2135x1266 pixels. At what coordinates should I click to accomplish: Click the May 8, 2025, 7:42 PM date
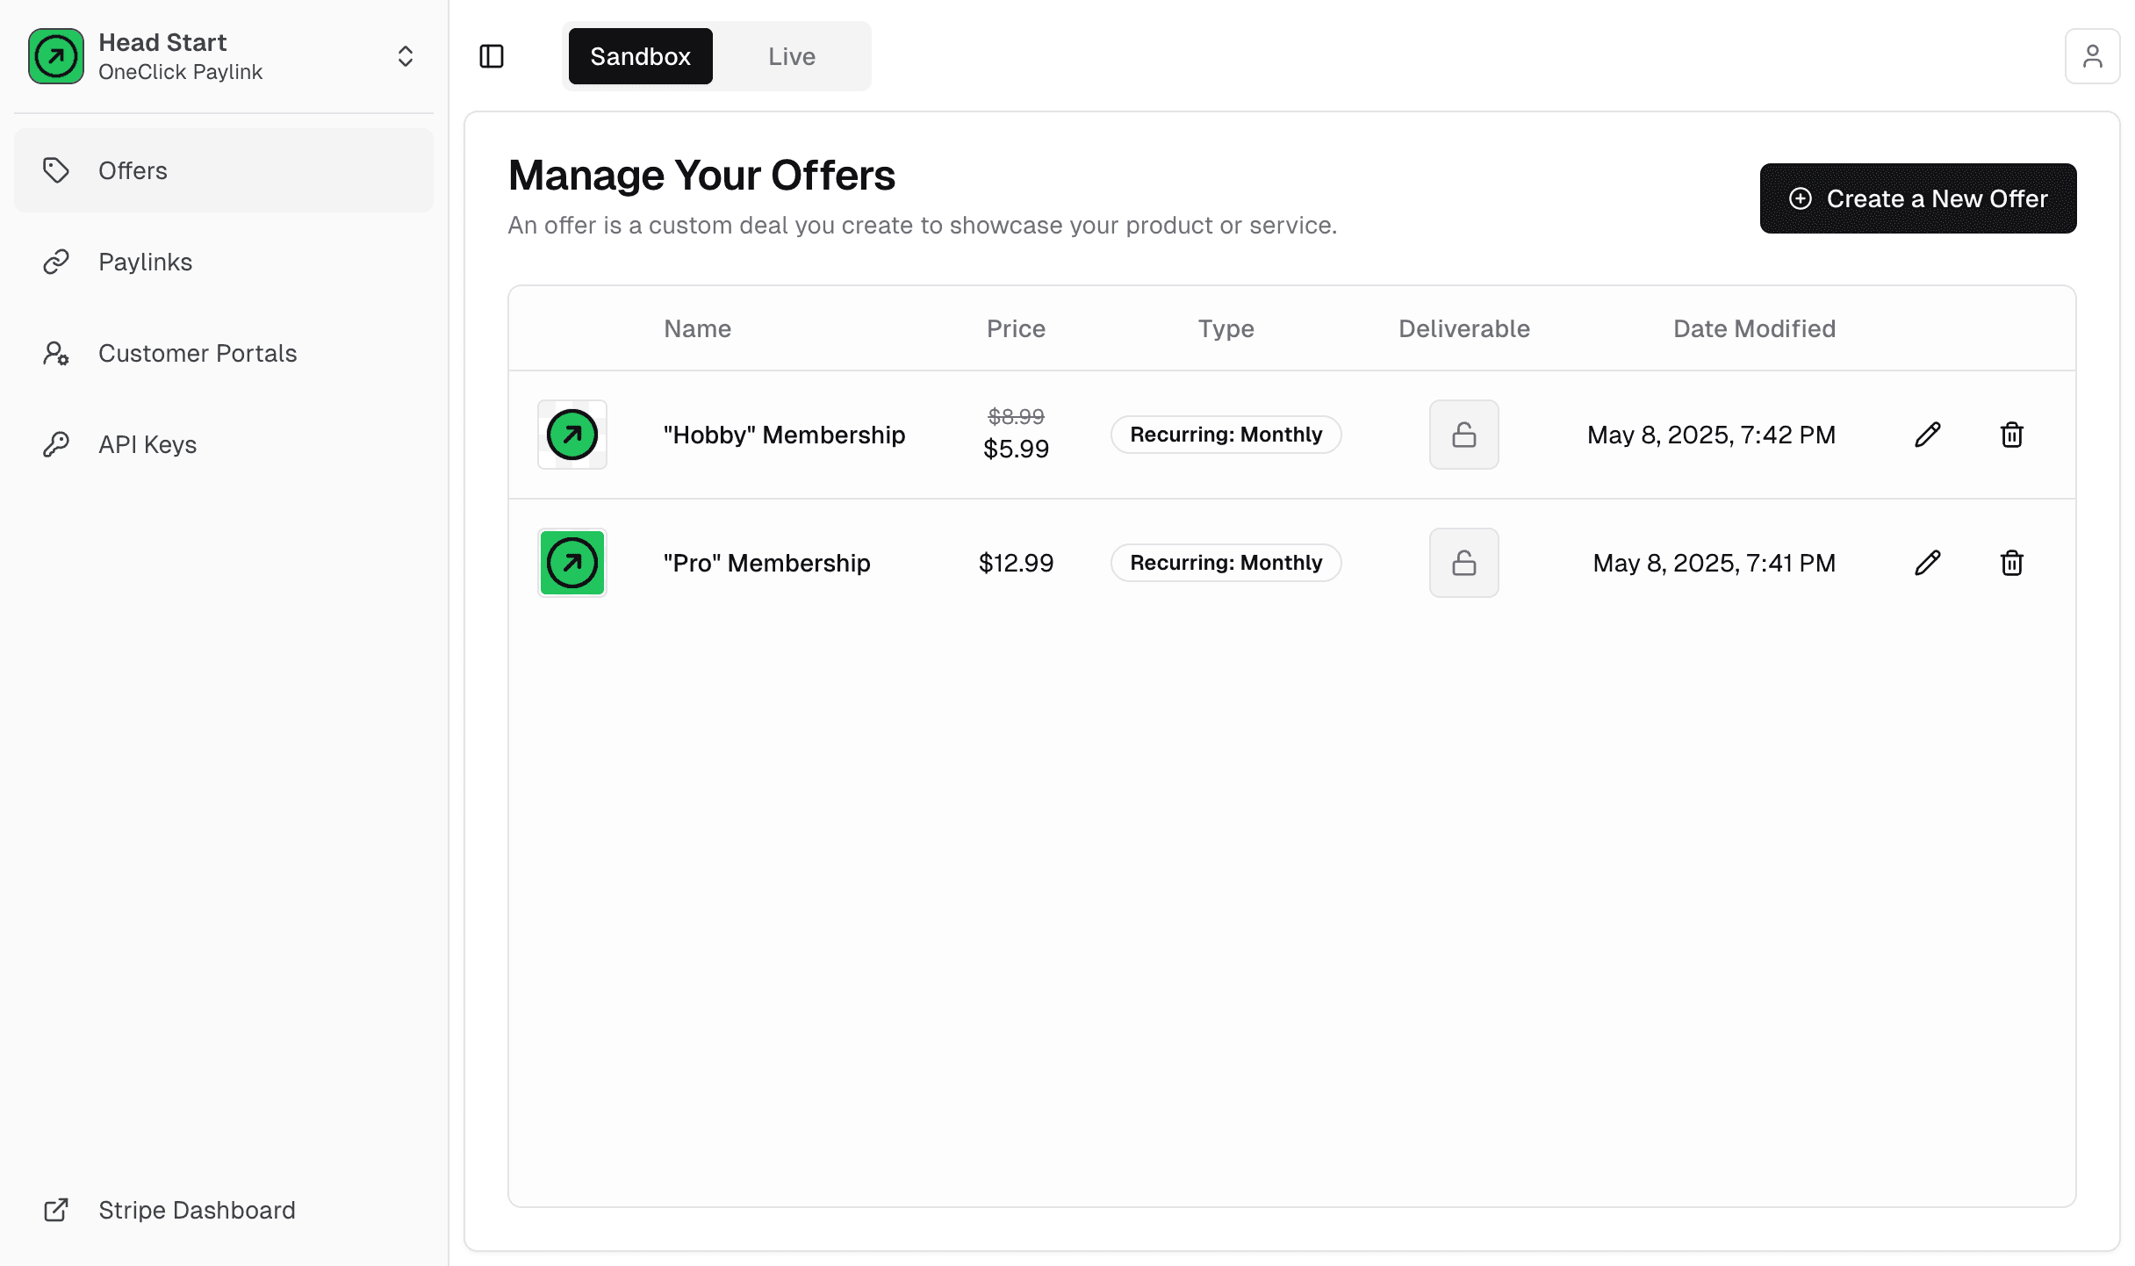pyautogui.click(x=1711, y=435)
